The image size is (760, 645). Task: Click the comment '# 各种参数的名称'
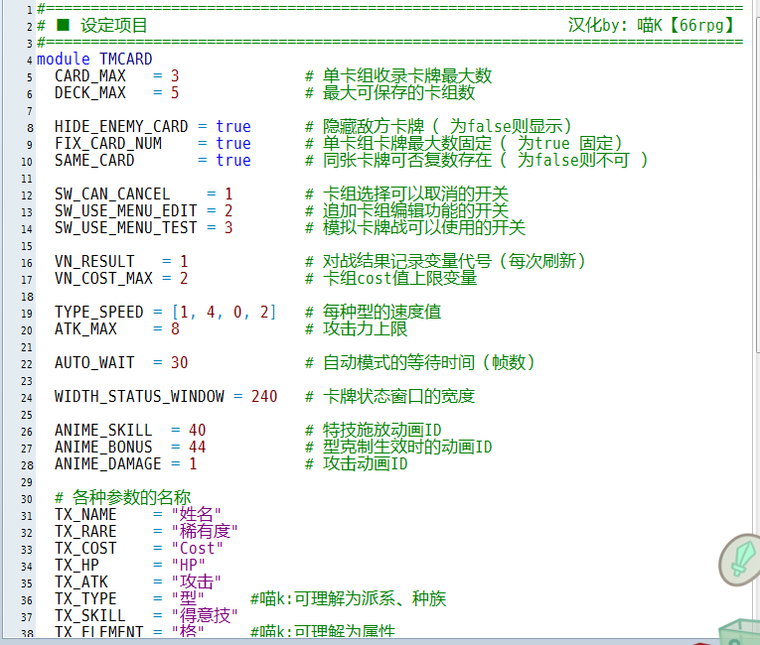(x=122, y=498)
